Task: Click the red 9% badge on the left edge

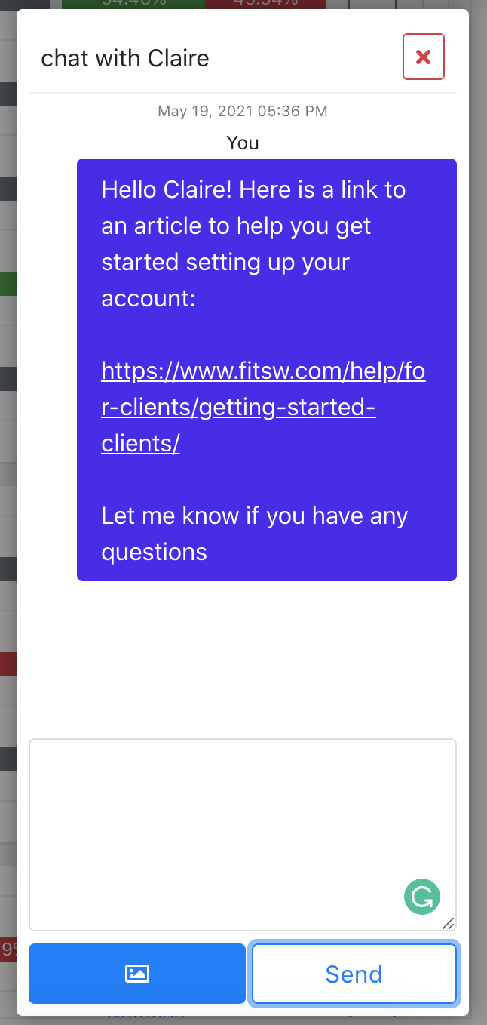Action: click(x=8, y=950)
